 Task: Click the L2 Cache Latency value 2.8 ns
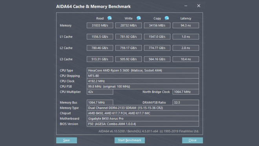tap(186, 48)
